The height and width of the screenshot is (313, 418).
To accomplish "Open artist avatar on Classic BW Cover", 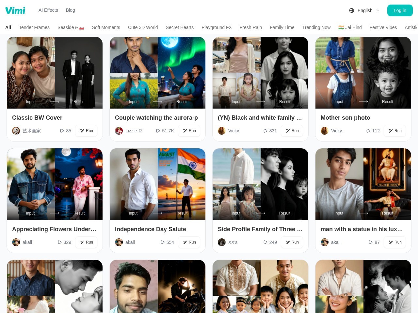I will [16, 131].
